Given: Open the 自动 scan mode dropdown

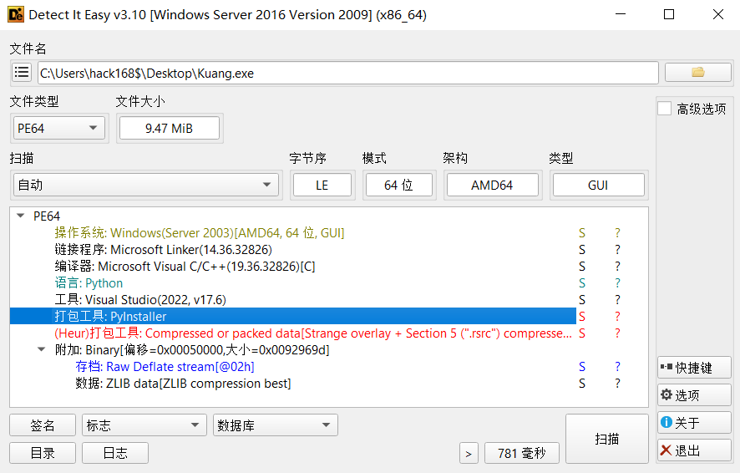Looking at the screenshot, I should (x=146, y=185).
